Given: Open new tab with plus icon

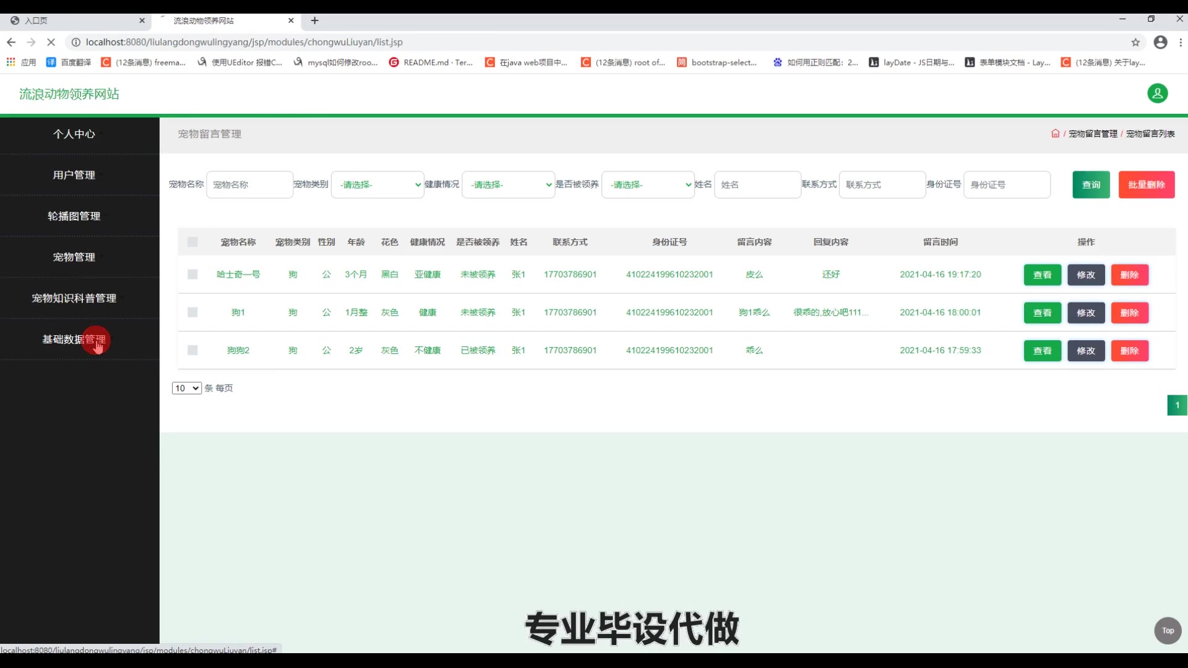Looking at the screenshot, I should [314, 20].
